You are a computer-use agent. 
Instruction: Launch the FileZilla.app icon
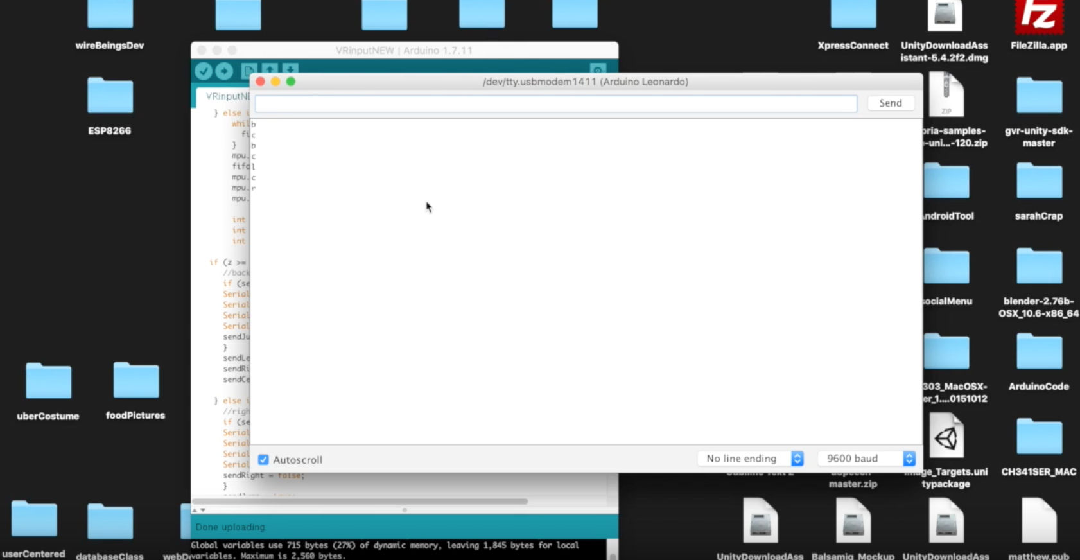(1038, 17)
